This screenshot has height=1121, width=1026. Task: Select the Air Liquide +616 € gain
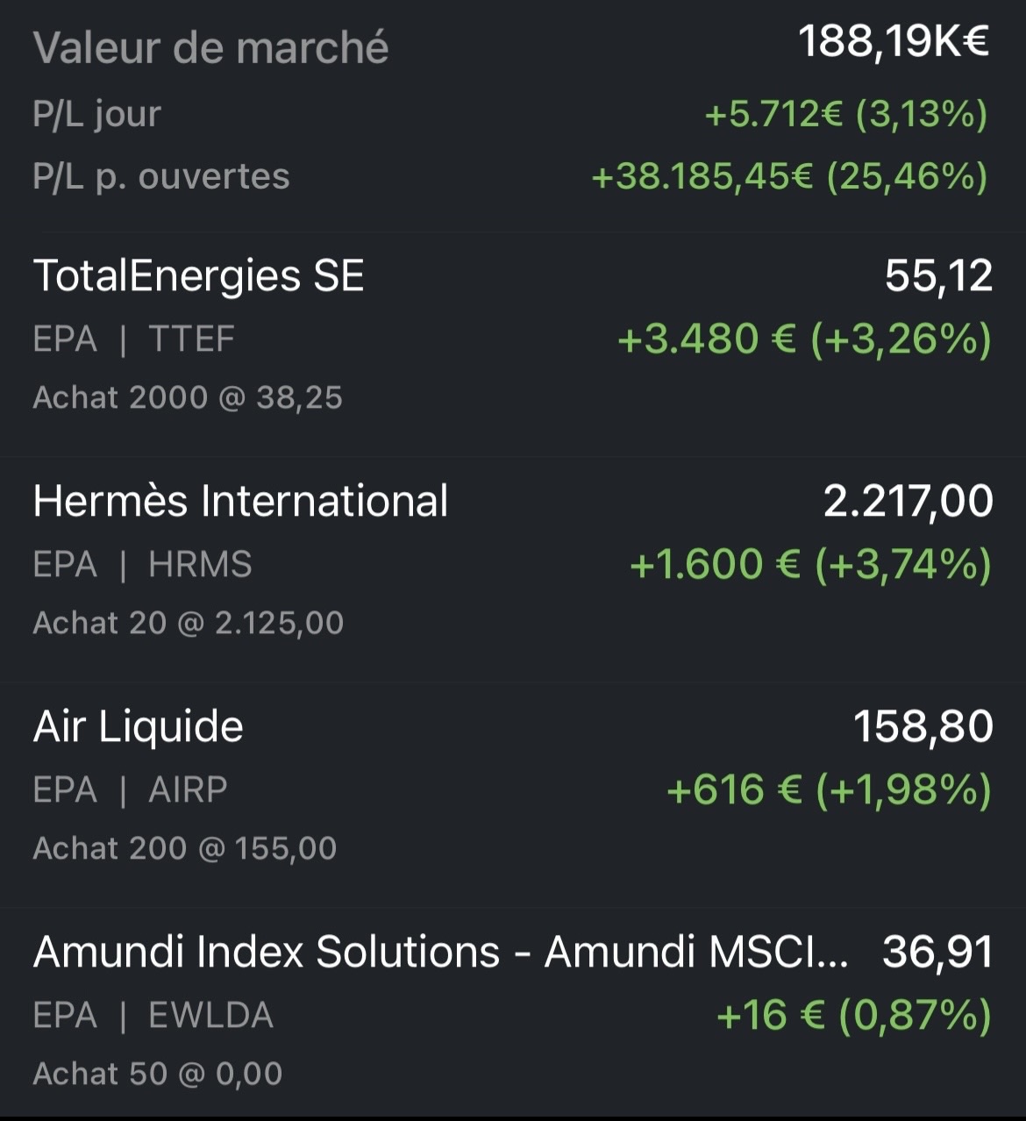tap(828, 789)
